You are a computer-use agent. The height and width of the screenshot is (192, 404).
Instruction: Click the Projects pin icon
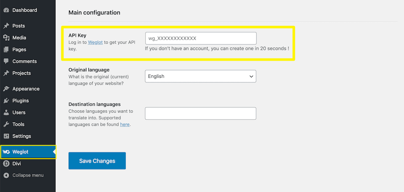(x=6, y=73)
